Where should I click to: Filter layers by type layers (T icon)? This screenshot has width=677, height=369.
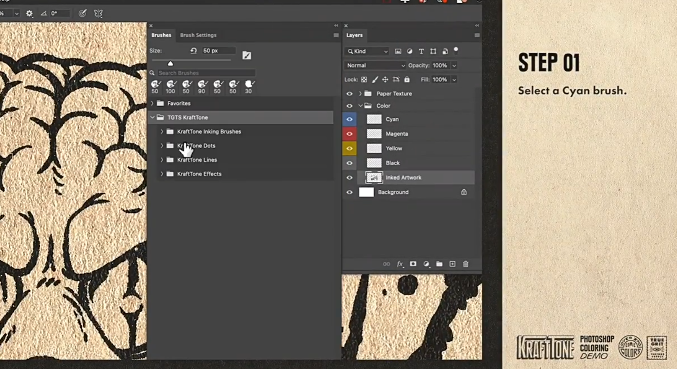421,51
